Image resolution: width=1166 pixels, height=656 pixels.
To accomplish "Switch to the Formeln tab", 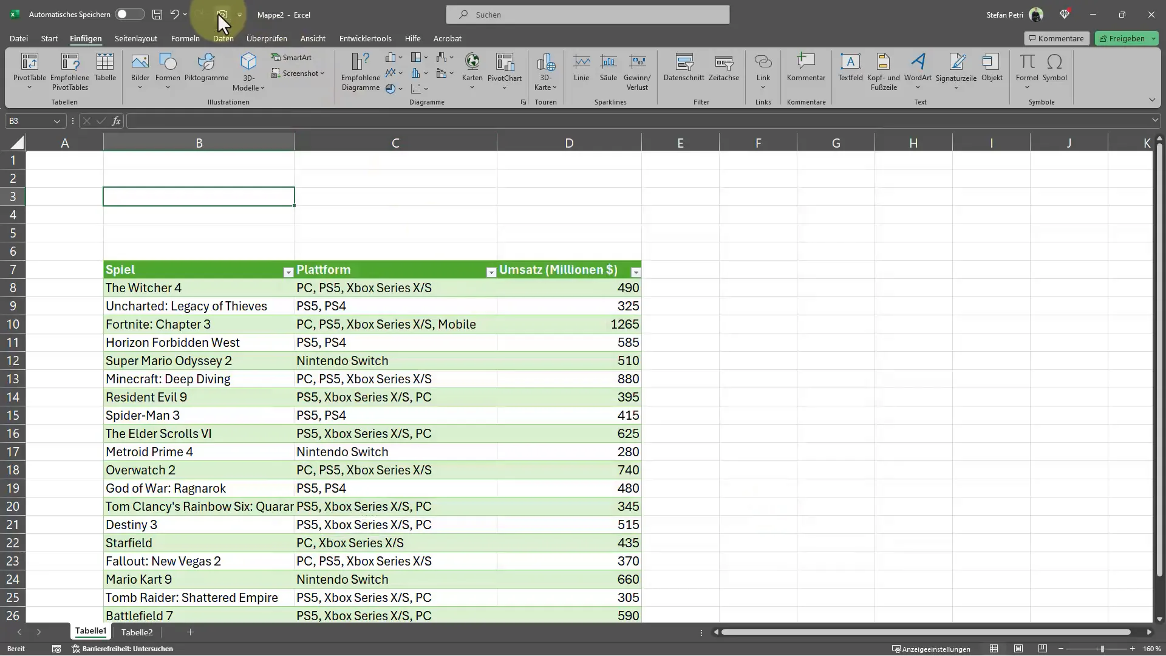I will pos(185,38).
